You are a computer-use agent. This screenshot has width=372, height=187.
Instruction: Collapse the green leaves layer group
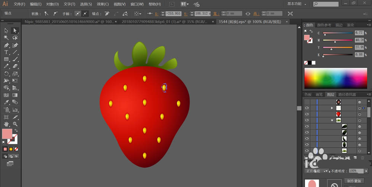pyautogui.click(x=332, y=121)
